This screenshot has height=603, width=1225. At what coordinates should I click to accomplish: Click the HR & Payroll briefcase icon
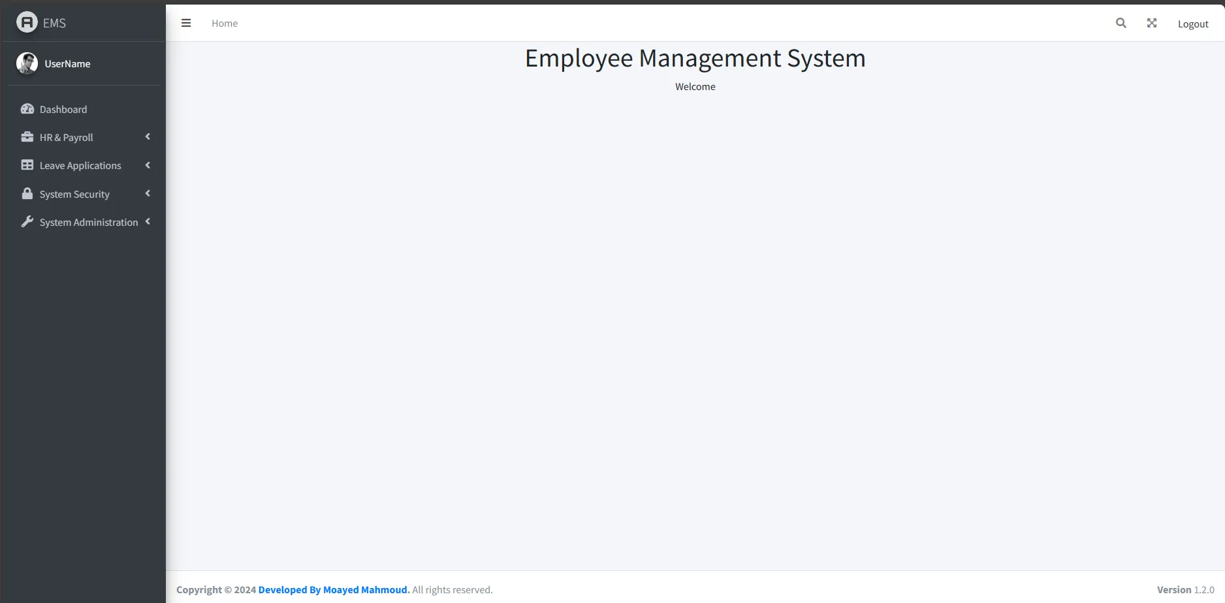tap(27, 137)
